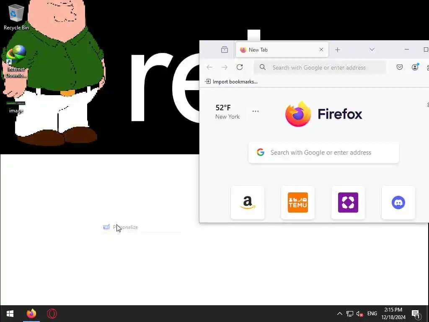Open a new tab with the plus button

[337, 49]
